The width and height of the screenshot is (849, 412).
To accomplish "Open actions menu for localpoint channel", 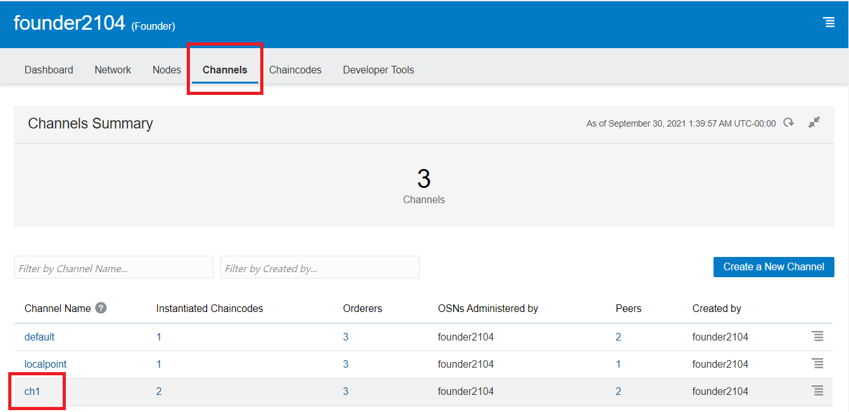I will point(817,364).
